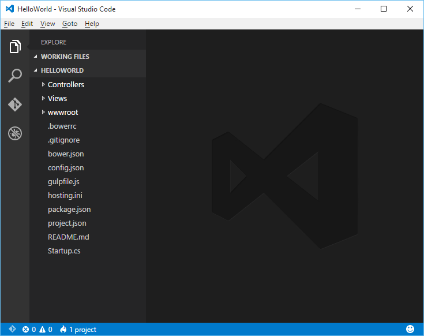Screen dimensions: 424x336
Task: Open the README.md file
Action: point(69,237)
